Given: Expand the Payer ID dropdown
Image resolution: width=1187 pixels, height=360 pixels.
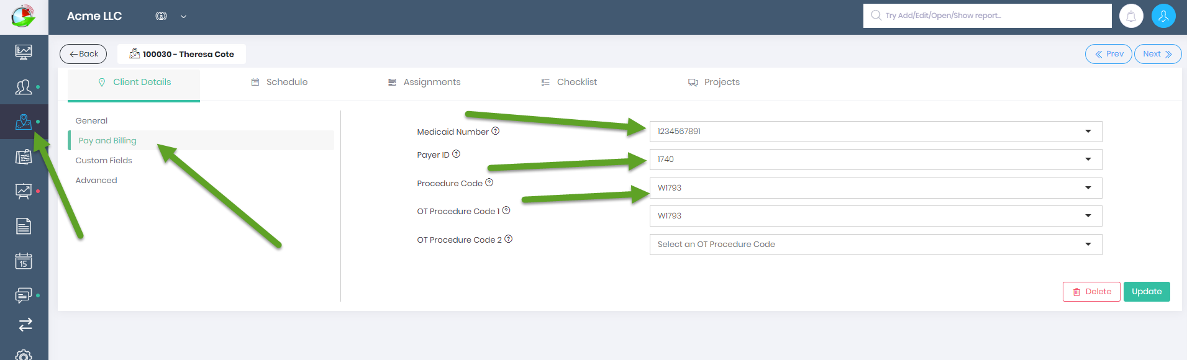Looking at the screenshot, I should pyautogui.click(x=876, y=160).
